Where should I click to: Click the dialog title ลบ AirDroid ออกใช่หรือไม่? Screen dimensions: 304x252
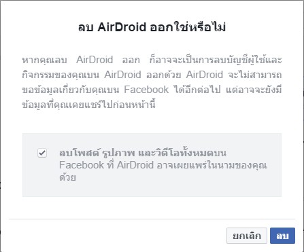coord(152,27)
